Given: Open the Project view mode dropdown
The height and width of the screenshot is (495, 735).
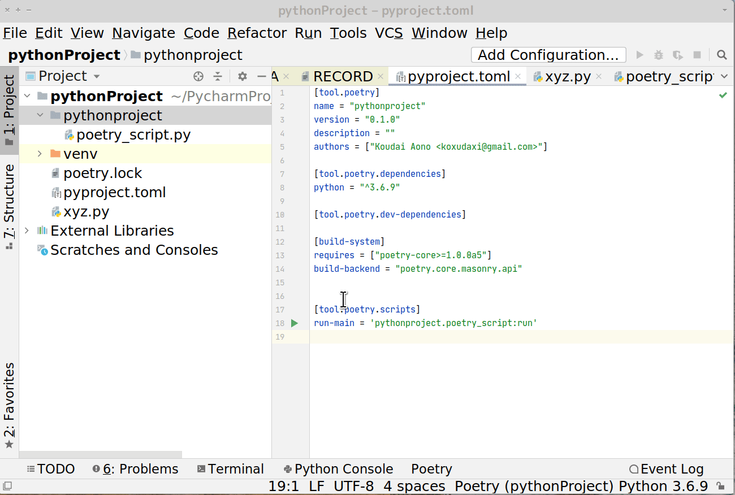Looking at the screenshot, I should click(96, 76).
